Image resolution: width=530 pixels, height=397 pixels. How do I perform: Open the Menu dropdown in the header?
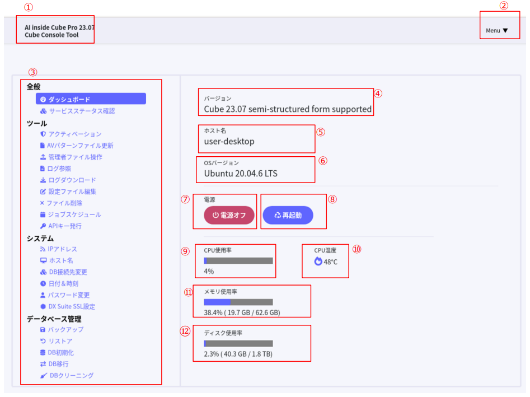click(x=496, y=31)
